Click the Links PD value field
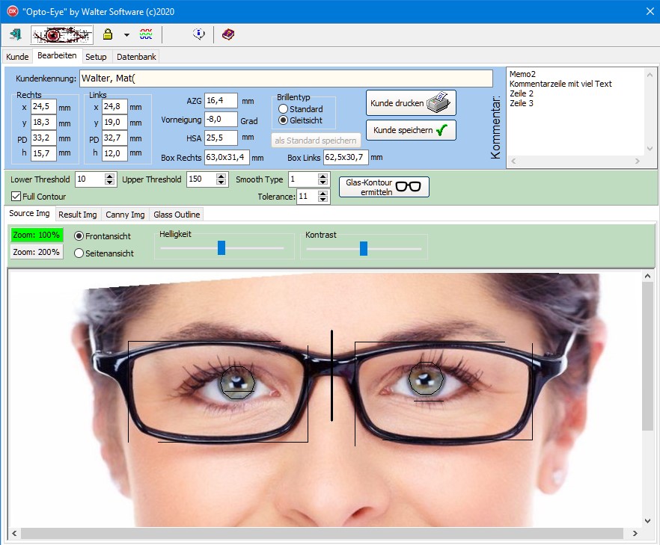The width and height of the screenshot is (660, 545). [115, 138]
